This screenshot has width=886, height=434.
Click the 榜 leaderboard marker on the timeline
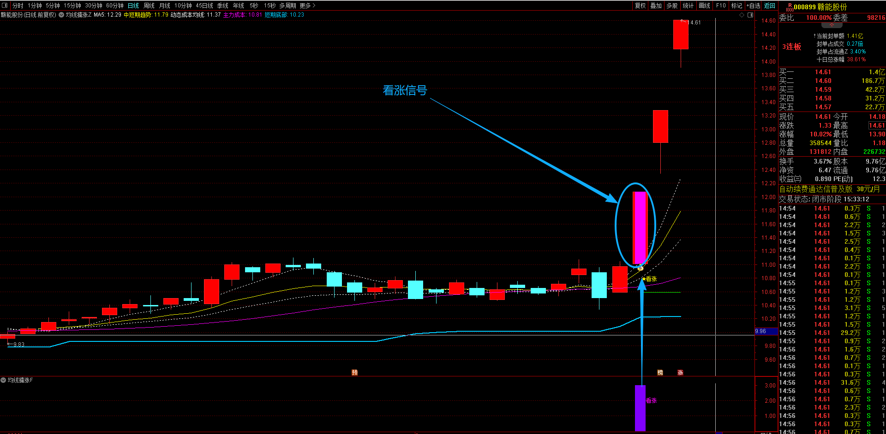[x=660, y=372]
